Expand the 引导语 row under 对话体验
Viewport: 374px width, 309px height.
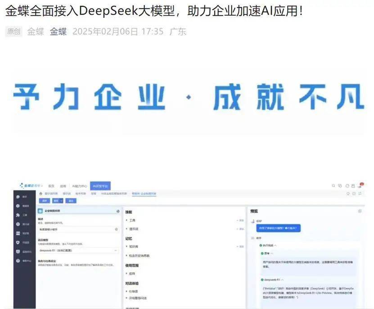point(132,291)
